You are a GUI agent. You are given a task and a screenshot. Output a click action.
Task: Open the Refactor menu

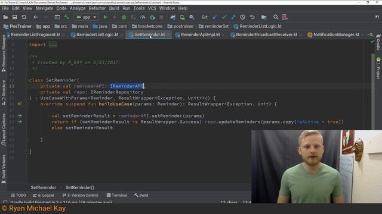click(97, 8)
